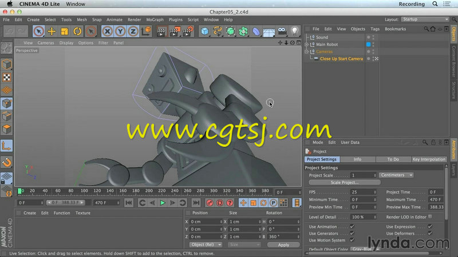Switch to the Info tab
Image resolution: width=458 pixels, height=257 pixels.
click(357, 159)
